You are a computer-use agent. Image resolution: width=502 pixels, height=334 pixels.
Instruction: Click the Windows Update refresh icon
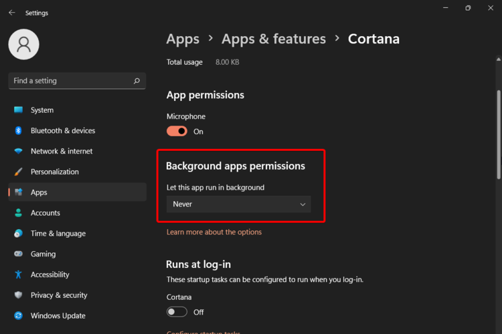pos(18,316)
